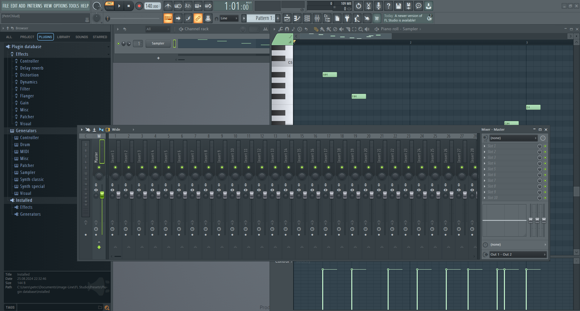Open the mixer preset (none) dropdown at top
Viewport: 580px width, 311px height.
pos(513,138)
